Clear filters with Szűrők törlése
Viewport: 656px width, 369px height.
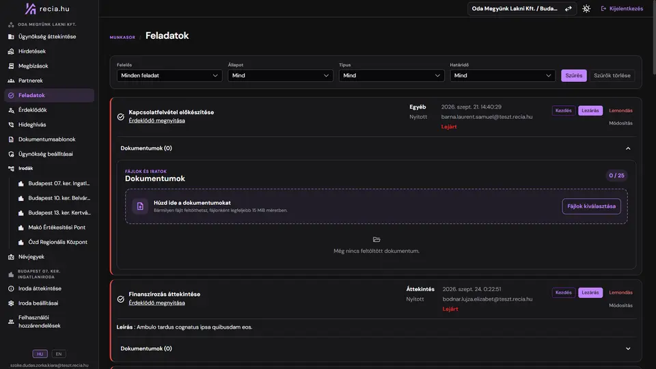612,76
